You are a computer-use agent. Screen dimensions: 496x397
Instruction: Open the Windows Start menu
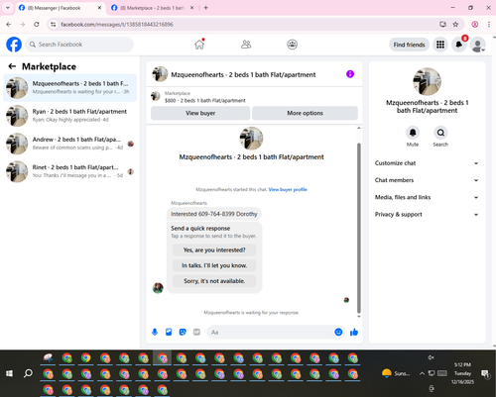click(x=9, y=373)
